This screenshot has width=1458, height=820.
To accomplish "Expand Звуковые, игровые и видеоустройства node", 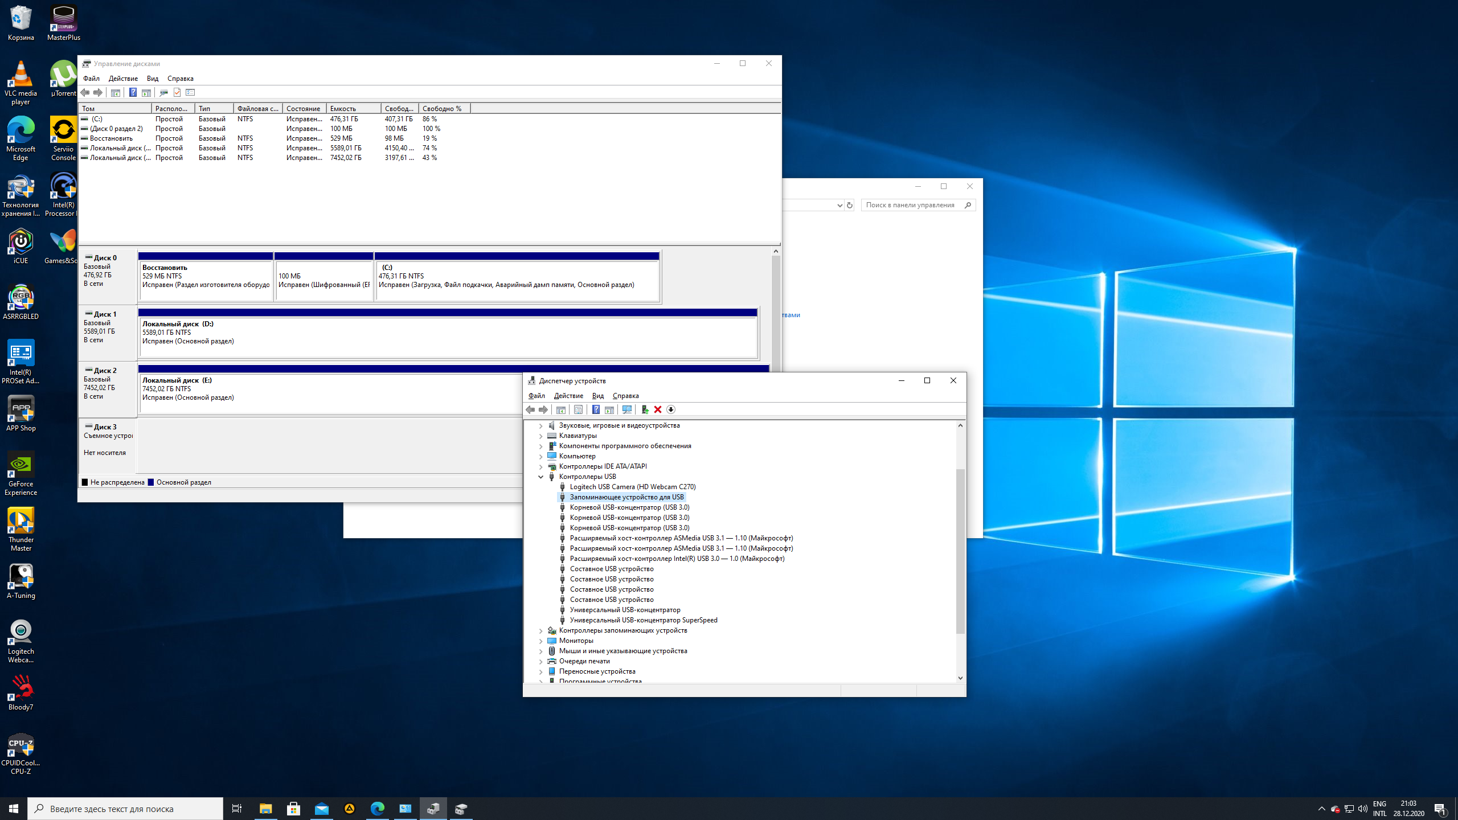I will pos(541,425).
